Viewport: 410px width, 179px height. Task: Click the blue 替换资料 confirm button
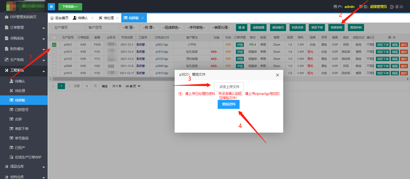229,104
